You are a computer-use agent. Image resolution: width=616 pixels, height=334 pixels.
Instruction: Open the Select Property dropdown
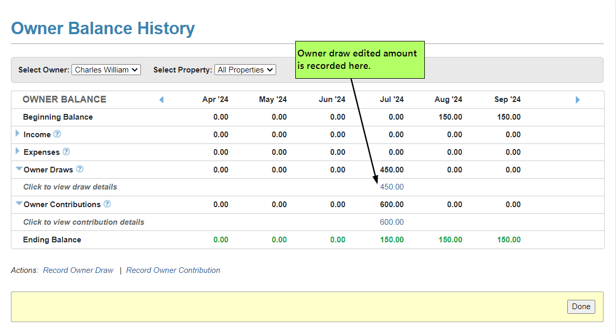pyautogui.click(x=245, y=69)
